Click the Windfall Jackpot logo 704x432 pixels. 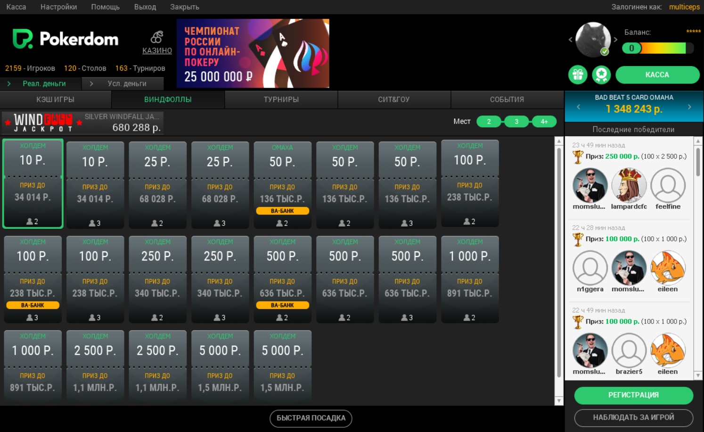click(43, 123)
